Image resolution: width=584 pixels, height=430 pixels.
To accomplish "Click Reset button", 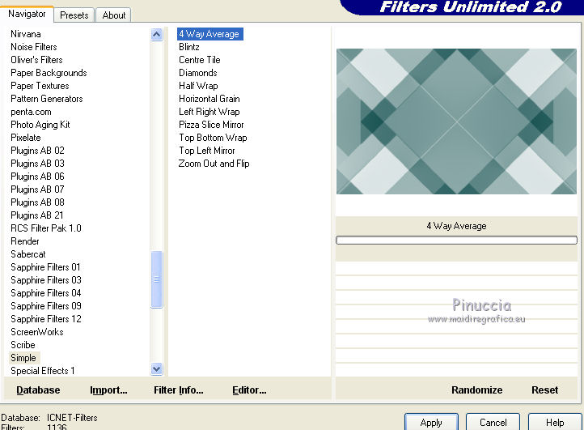I will click(x=544, y=390).
